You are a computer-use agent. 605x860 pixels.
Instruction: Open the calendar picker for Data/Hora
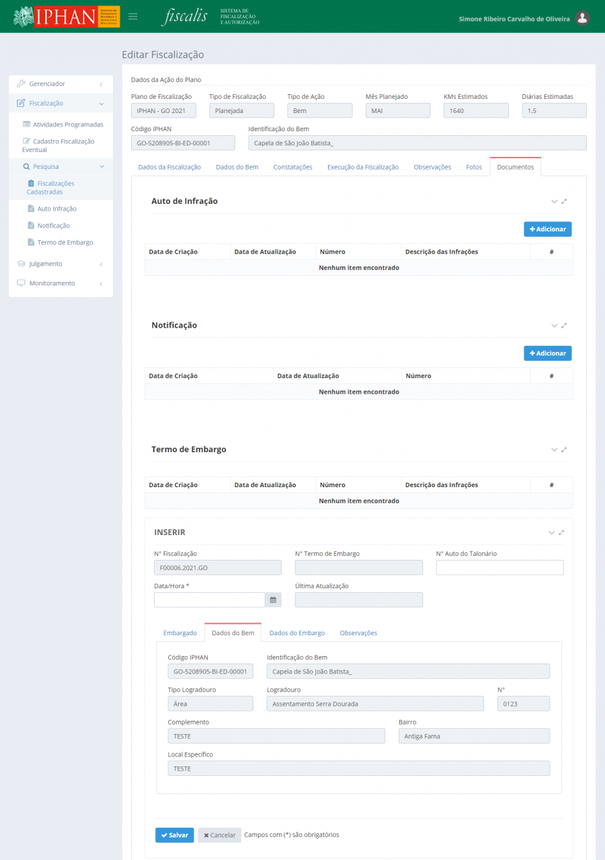pyautogui.click(x=273, y=600)
